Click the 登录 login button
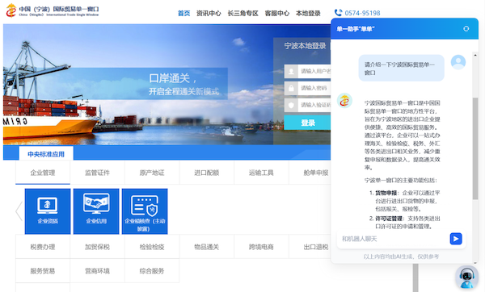 [307, 123]
